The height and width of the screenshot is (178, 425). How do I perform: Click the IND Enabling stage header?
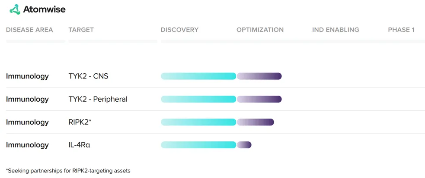point(336,30)
